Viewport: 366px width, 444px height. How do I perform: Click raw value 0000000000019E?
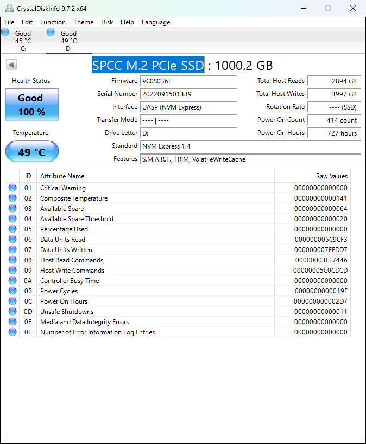click(x=321, y=291)
